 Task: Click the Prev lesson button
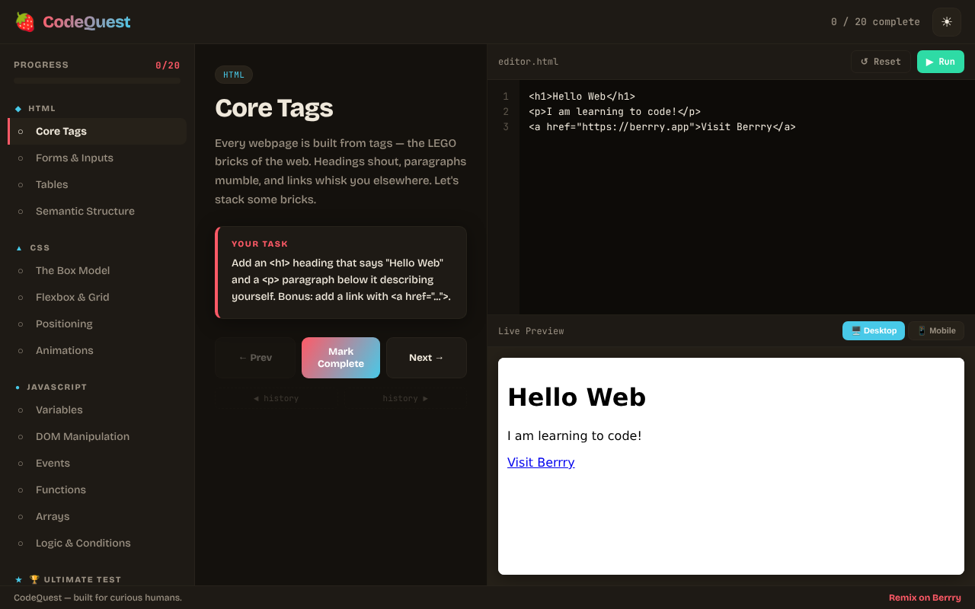coord(255,358)
